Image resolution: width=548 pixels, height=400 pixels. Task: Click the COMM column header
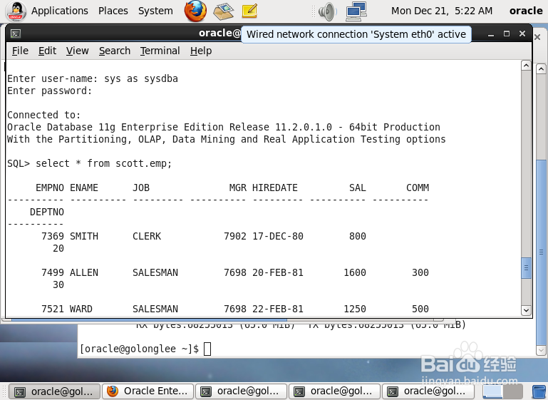point(418,188)
